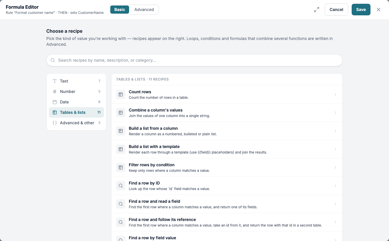The image size is (389, 241).
Task: Click the table icon beside Count rows
Action: click(x=121, y=94)
